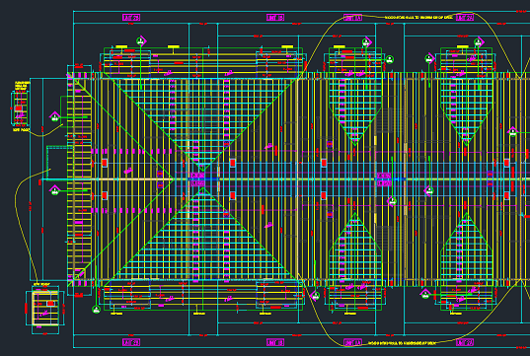Click the small framing detail at the upper-left margin
530x356 pixels.
click(x=21, y=106)
